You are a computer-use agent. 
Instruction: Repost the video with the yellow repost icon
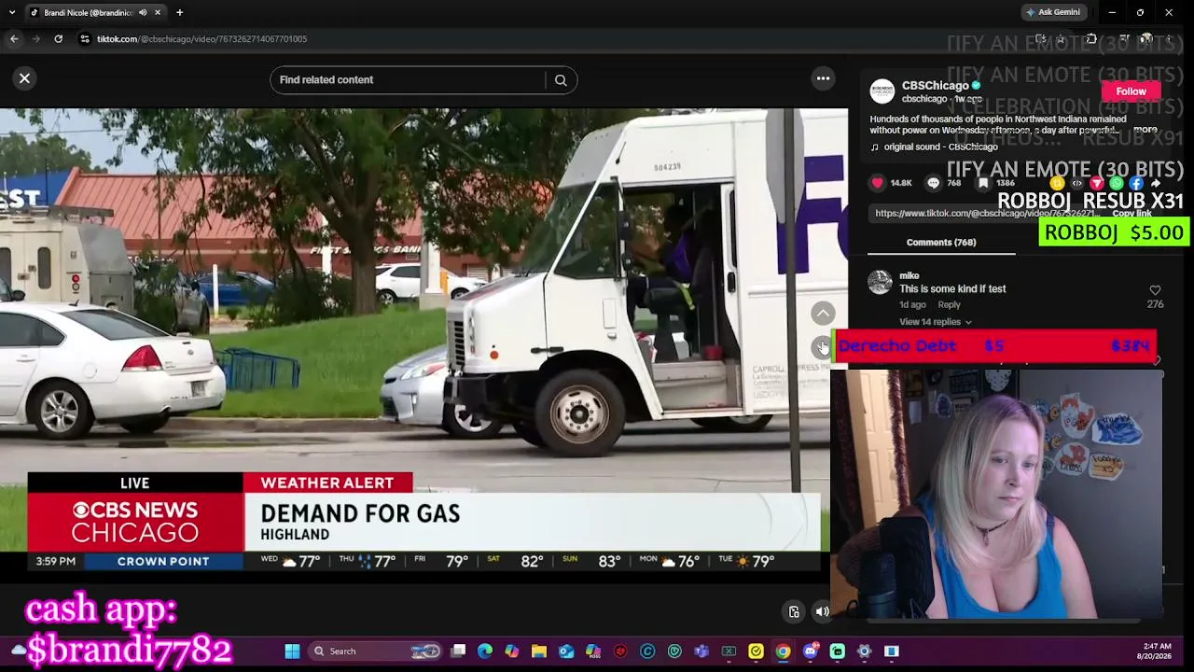1057,183
